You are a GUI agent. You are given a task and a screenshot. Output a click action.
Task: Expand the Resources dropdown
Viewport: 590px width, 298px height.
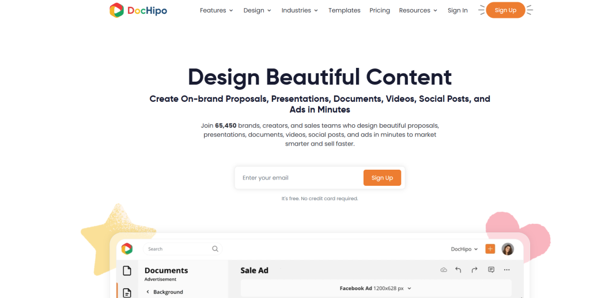pyautogui.click(x=418, y=10)
